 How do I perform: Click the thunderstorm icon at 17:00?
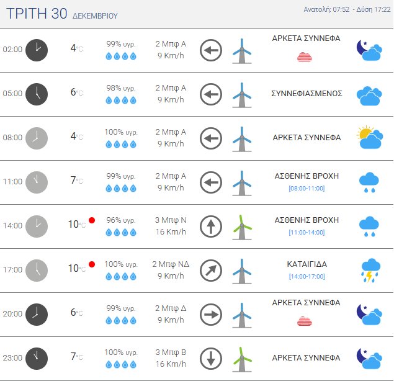(x=369, y=270)
